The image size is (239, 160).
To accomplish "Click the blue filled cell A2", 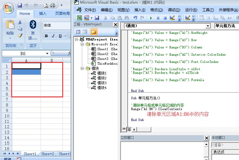I will coord(26,72).
